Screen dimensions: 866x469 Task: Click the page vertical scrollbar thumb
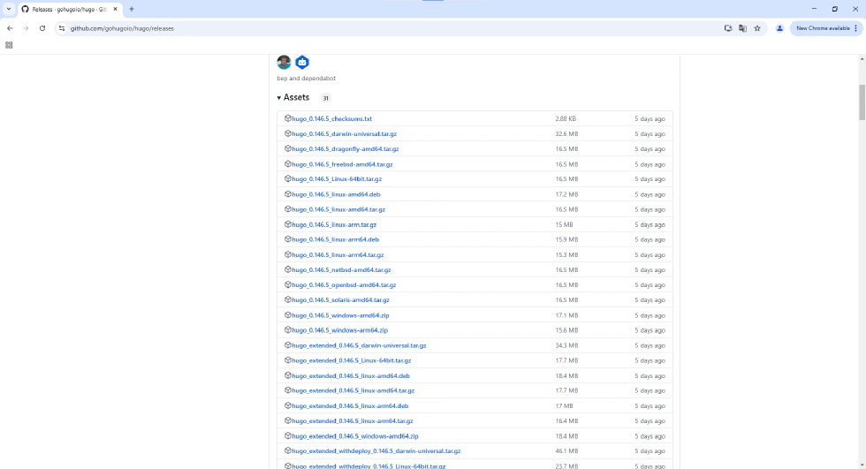(x=862, y=102)
